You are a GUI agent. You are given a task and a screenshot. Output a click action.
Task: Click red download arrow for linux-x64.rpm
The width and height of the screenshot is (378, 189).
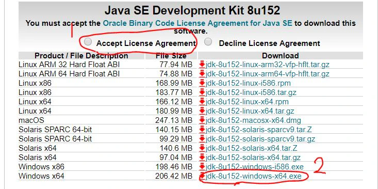click(202, 102)
